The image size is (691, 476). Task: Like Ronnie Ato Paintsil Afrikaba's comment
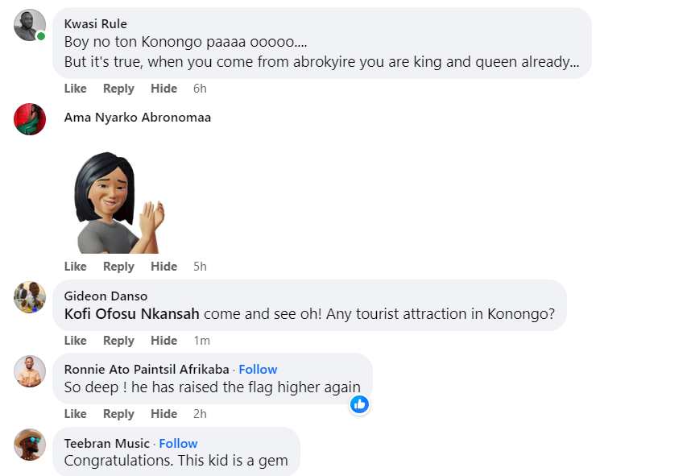tap(75, 414)
